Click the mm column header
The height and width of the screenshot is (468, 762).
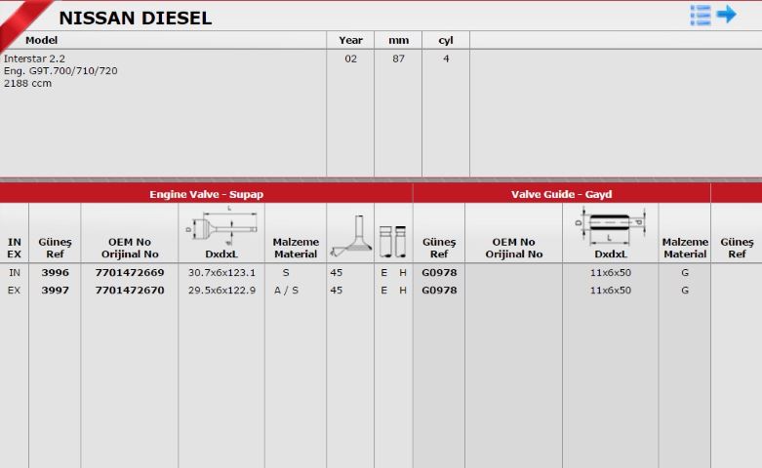398,40
